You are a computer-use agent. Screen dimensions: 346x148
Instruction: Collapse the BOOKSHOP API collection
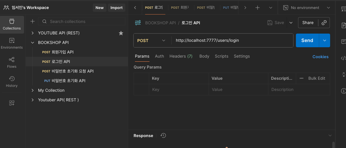(x=33, y=43)
